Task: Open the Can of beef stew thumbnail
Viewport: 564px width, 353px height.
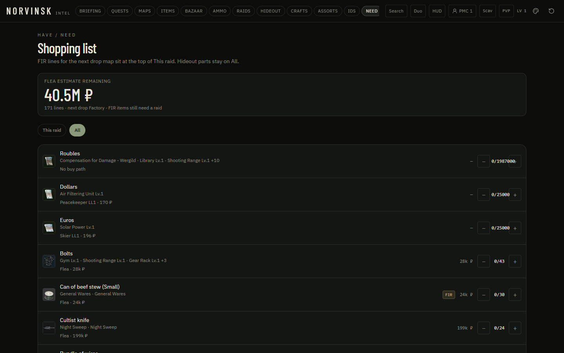Action: point(49,295)
